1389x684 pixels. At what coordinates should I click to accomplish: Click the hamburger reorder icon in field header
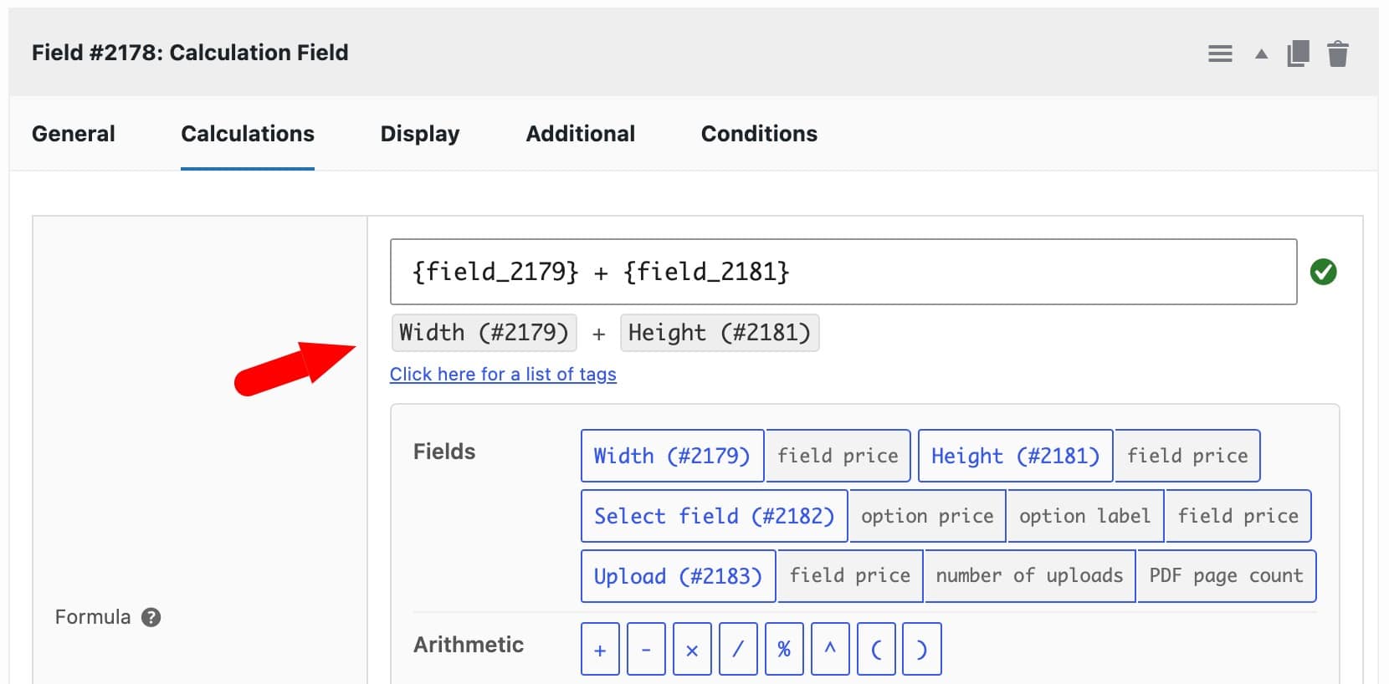click(x=1220, y=54)
